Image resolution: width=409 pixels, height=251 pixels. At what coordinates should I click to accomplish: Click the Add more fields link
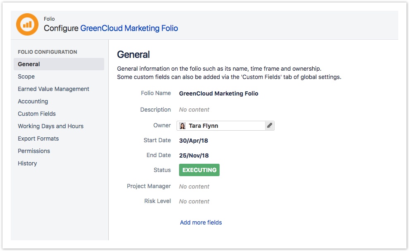(201, 222)
